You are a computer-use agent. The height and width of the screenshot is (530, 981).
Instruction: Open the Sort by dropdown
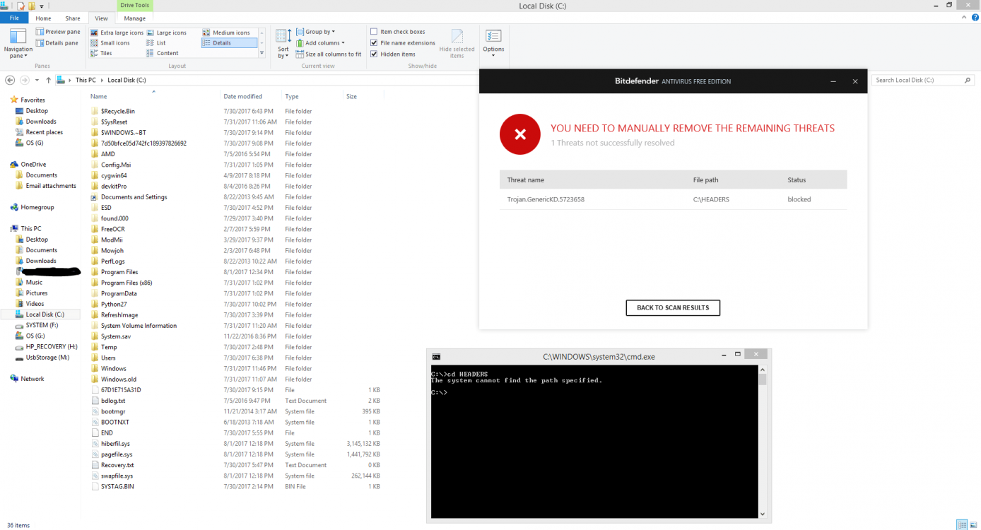(x=283, y=42)
